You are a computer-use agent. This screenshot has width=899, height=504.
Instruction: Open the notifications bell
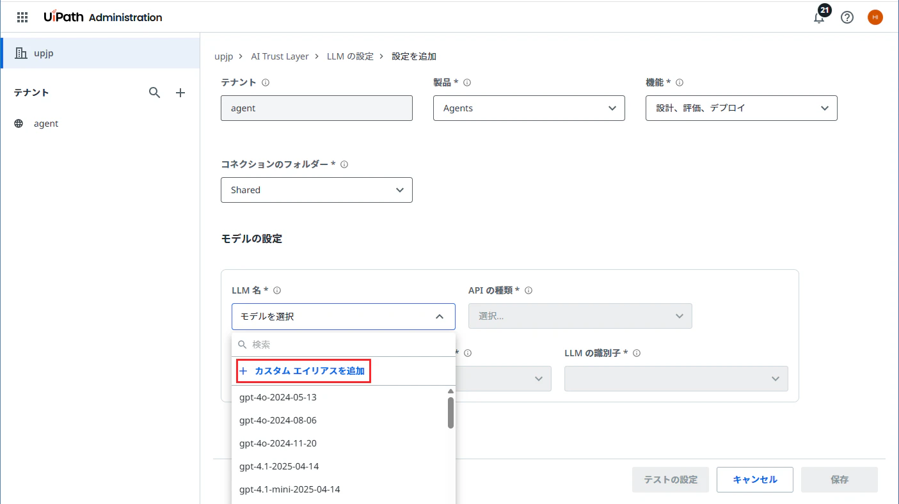click(819, 17)
